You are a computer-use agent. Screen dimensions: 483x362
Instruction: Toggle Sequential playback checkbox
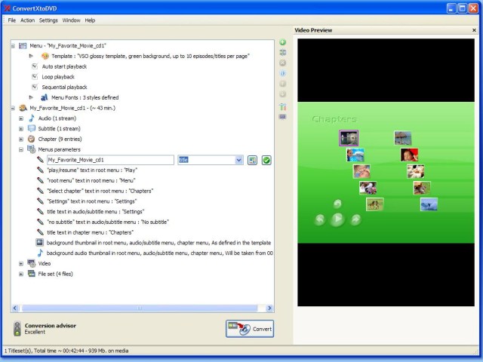[35, 87]
